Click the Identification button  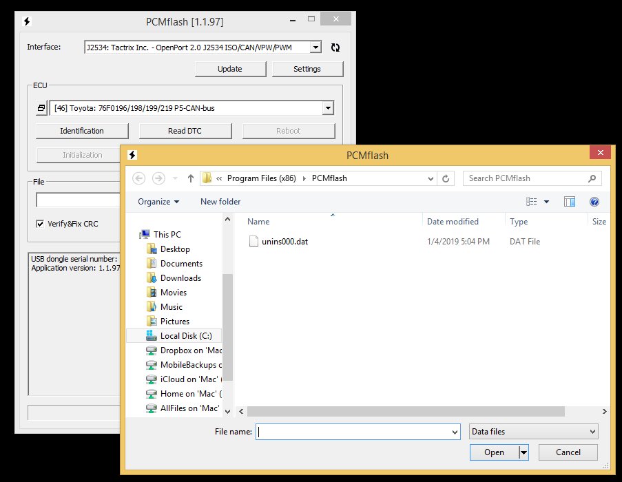[x=82, y=131]
